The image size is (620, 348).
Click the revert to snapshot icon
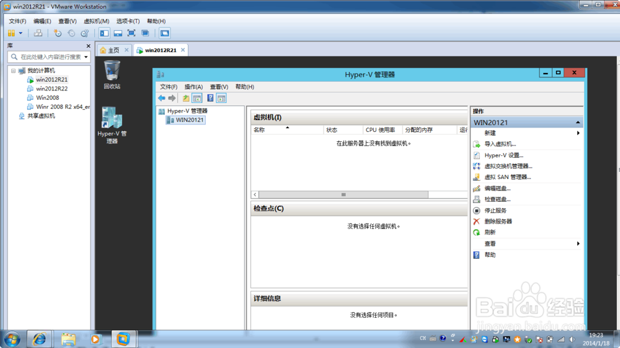tap(71, 33)
